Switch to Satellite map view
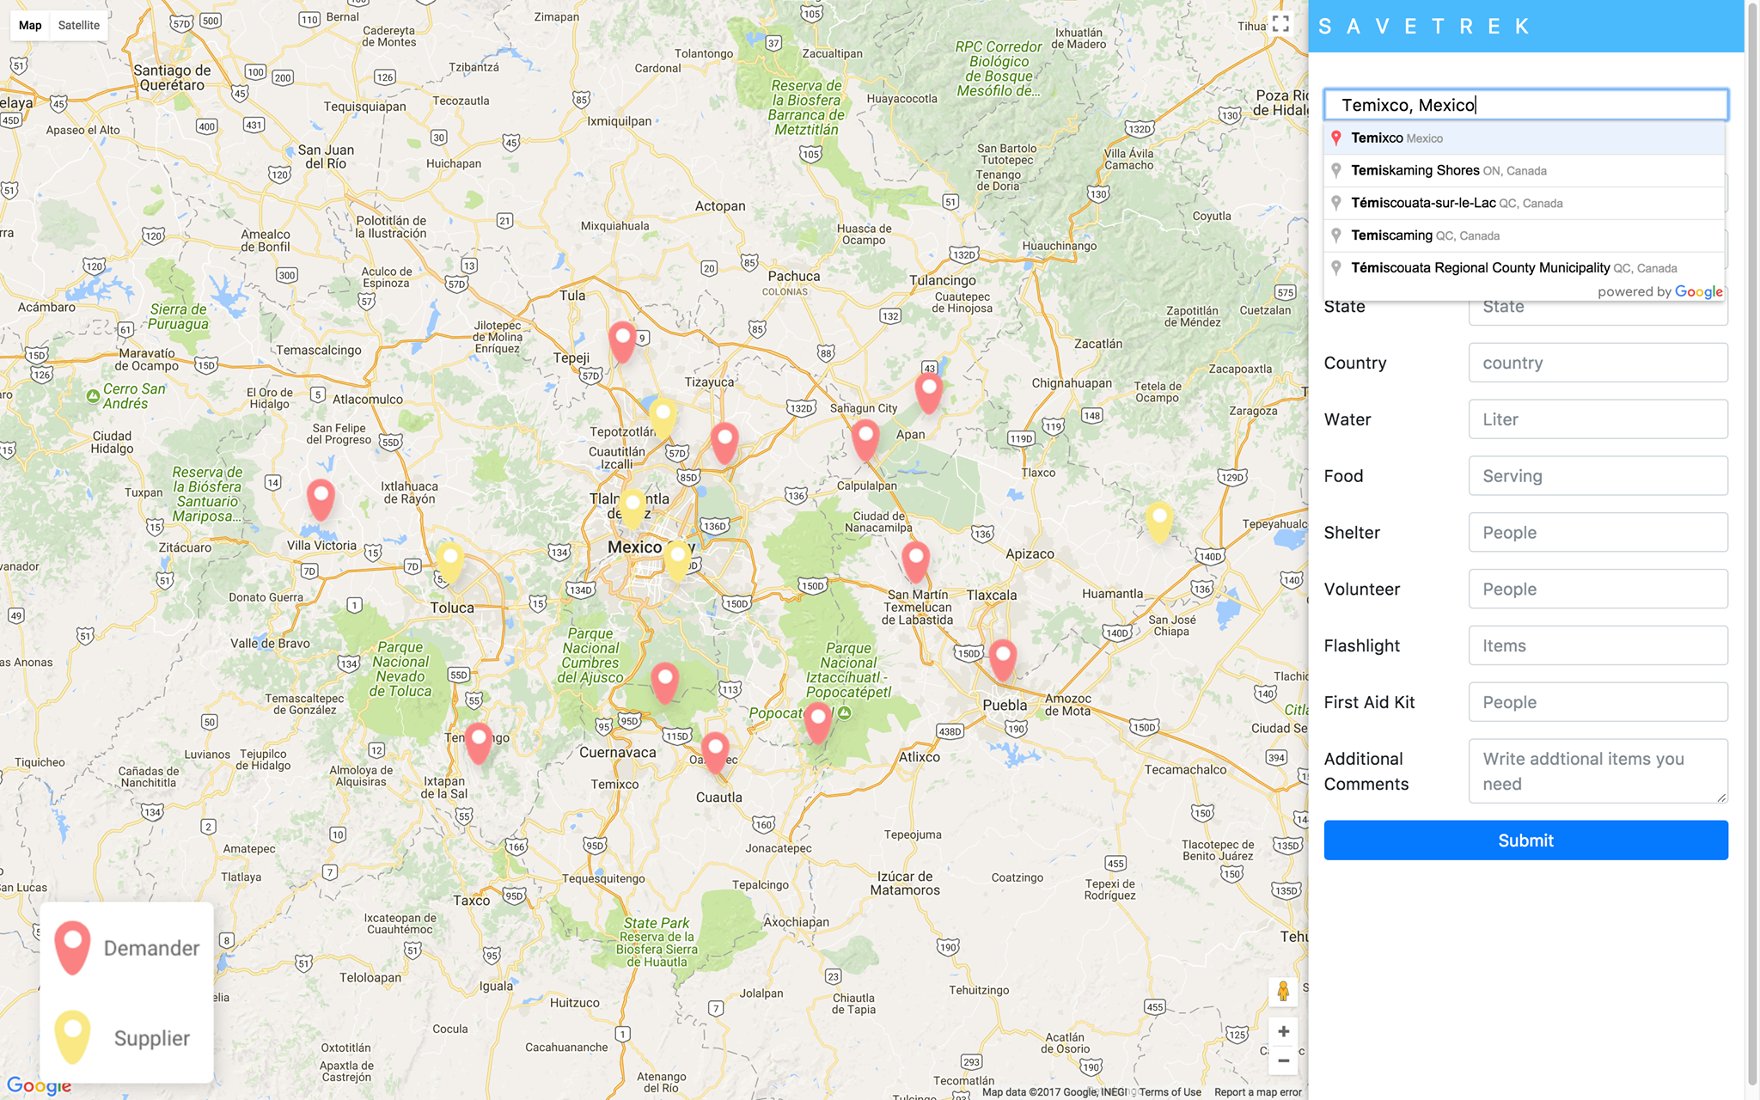The image size is (1760, 1100). (78, 25)
